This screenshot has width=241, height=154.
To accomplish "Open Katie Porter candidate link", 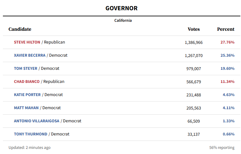I will 27,95.
